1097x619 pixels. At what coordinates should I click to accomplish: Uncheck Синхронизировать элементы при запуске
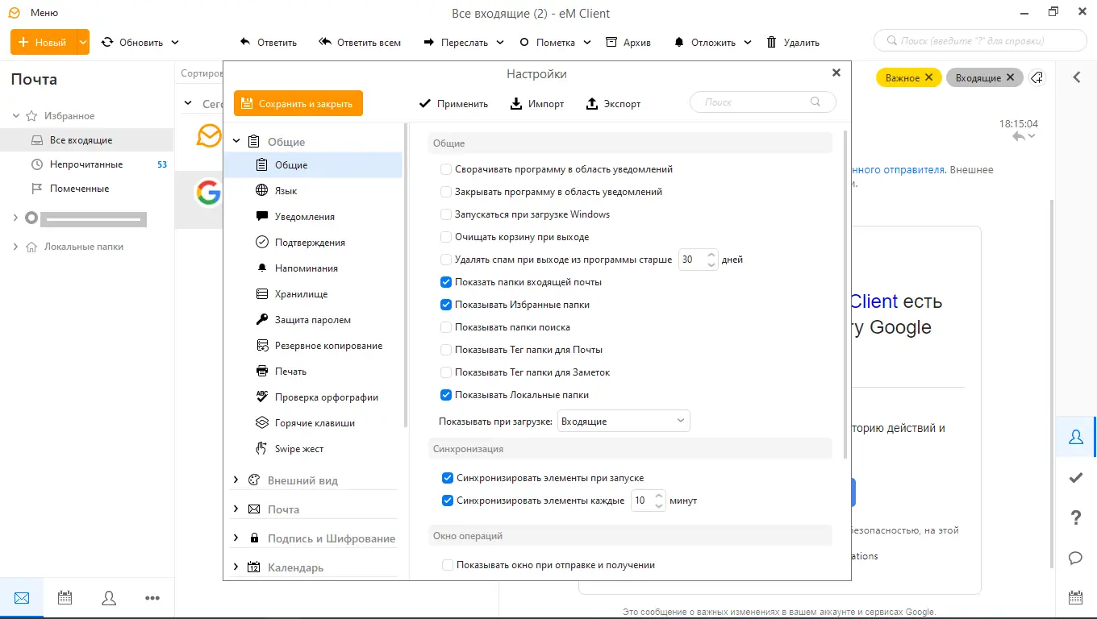(x=448, y=478)
